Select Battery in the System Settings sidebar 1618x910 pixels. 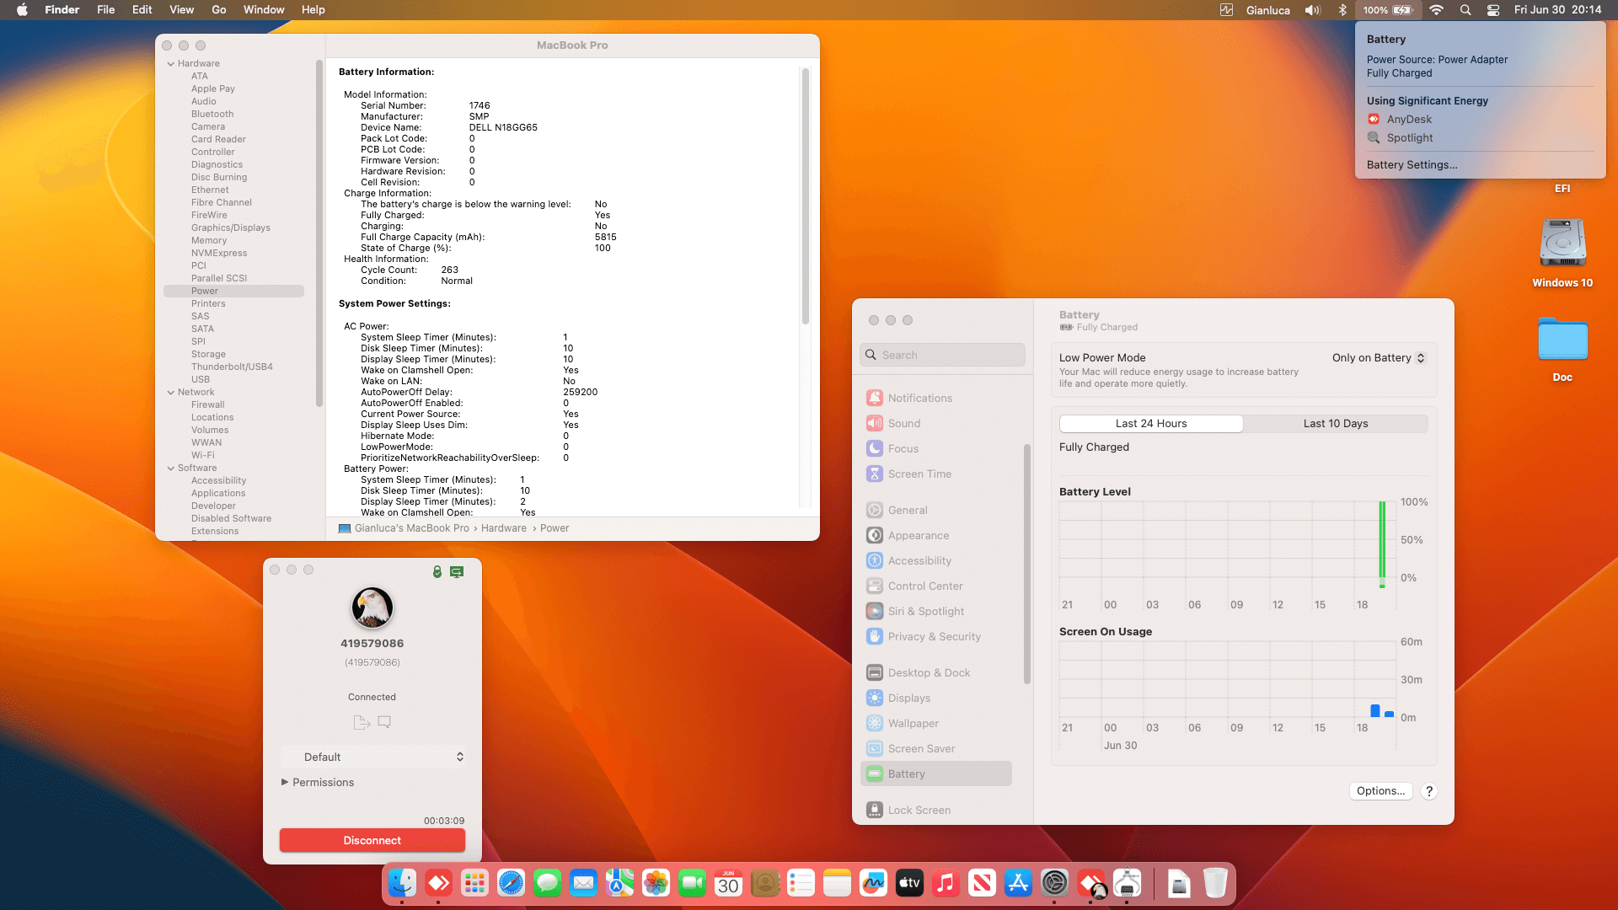click(907, 773)
